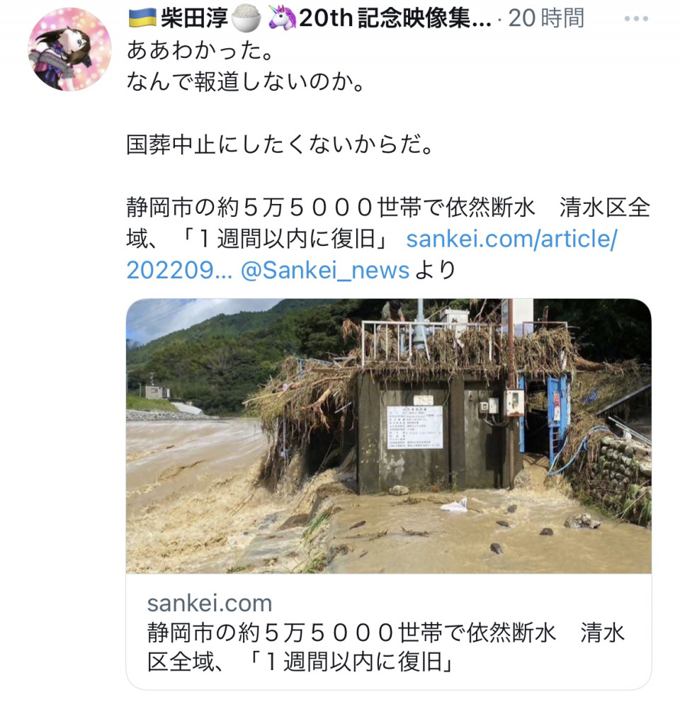This screenshot has height=702, width=680.
Task: Click the 柴田淳 display name
Action: [x=194, y=19]
